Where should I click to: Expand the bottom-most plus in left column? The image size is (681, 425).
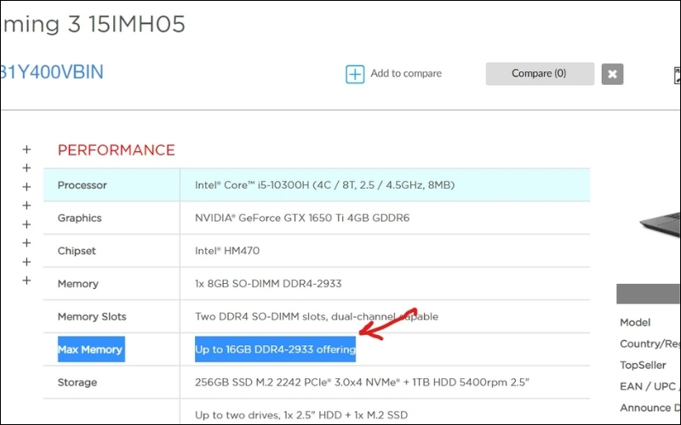pyautogui.click(x=26, y=280)
